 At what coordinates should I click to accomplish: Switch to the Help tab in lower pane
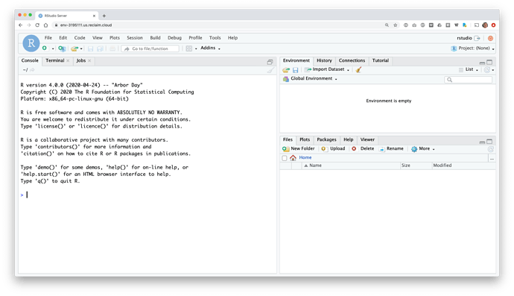tap(348, 139)
